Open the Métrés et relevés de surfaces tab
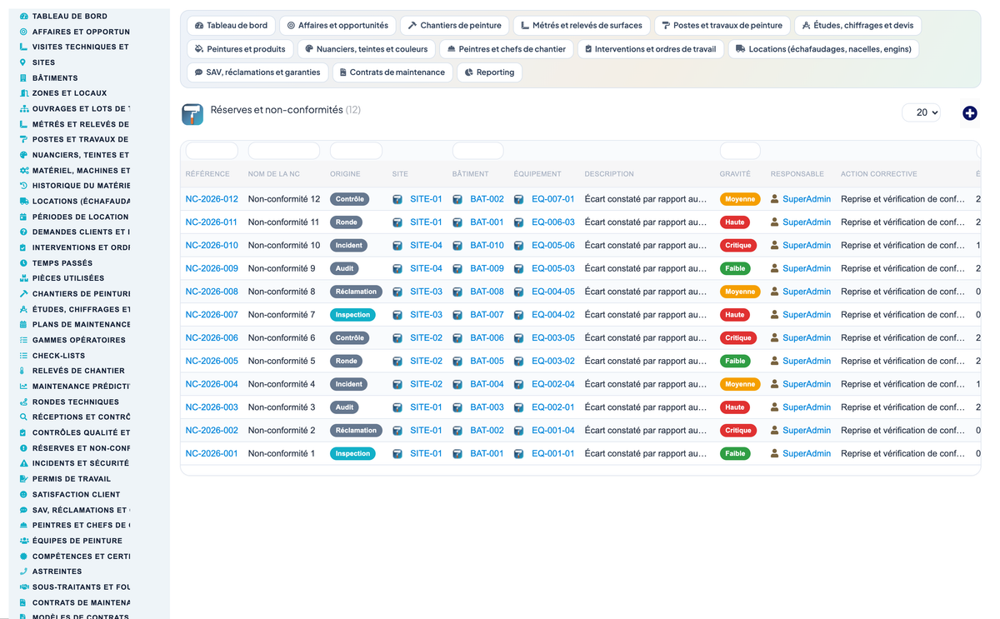 click(x=581, y=26)
